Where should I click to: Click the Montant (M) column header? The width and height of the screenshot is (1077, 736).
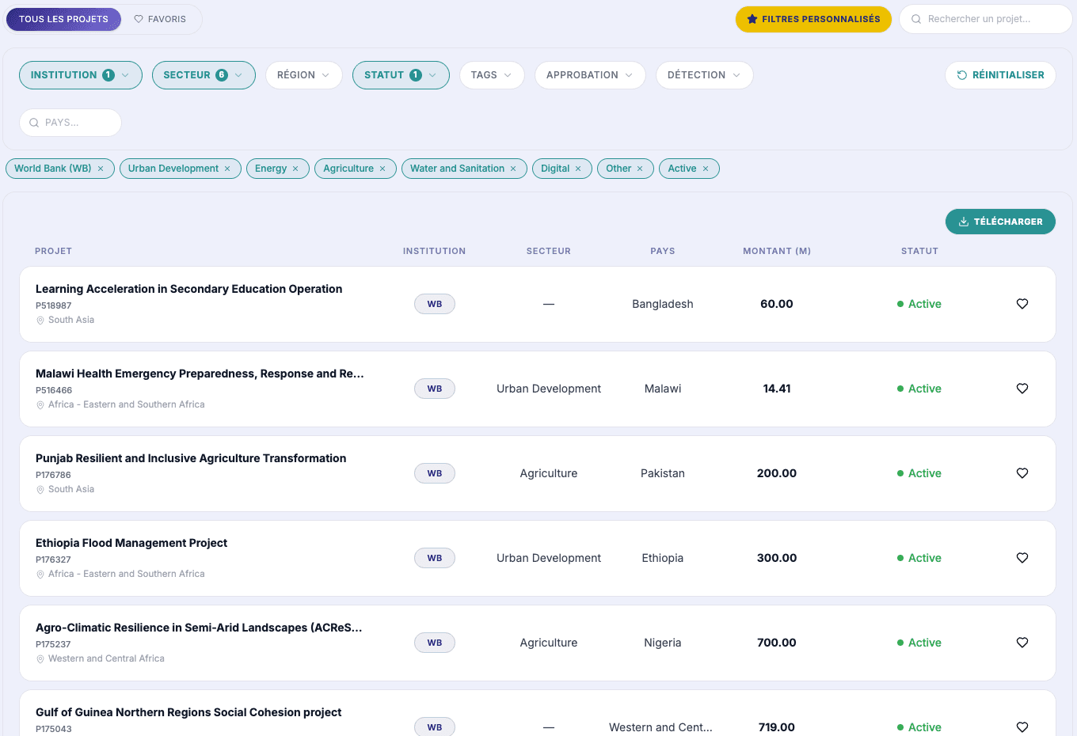click(x=777, y=251)
